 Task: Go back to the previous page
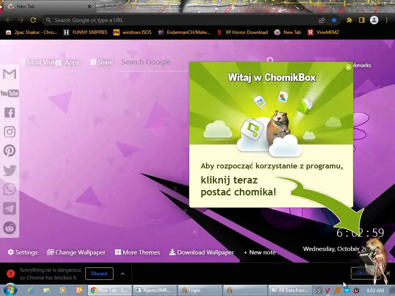tap(8, 20)
